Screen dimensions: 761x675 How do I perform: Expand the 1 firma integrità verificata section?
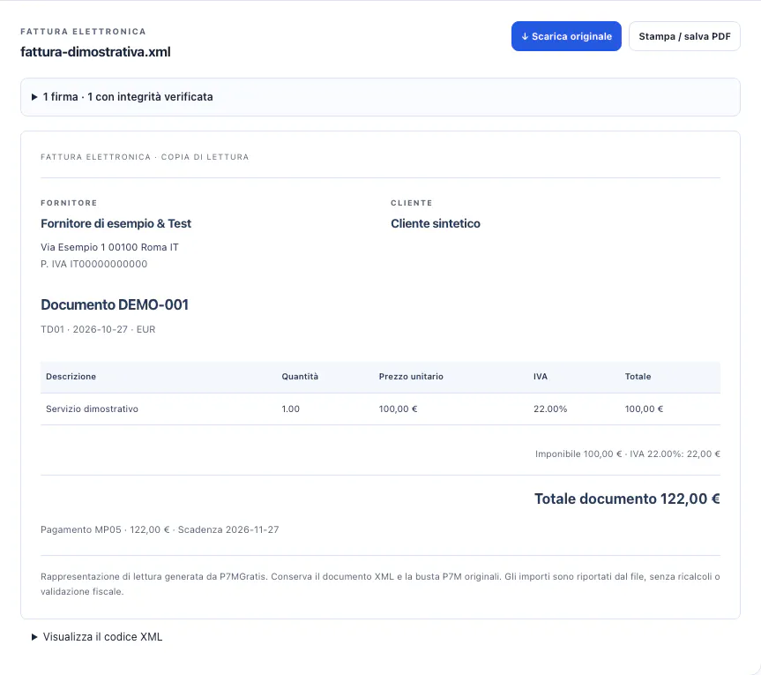coord(381,97)
